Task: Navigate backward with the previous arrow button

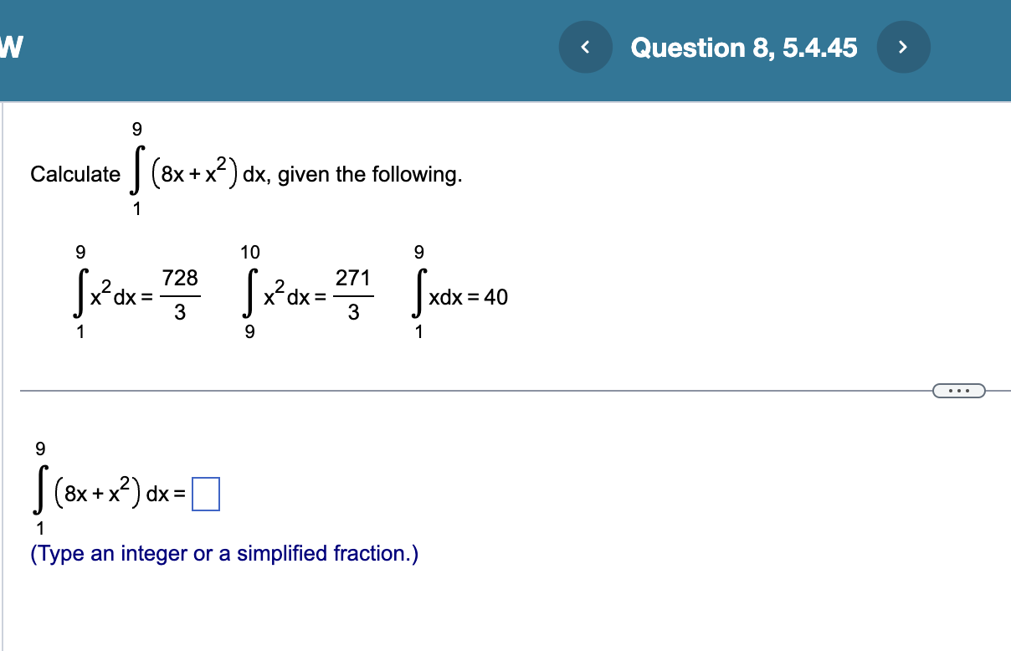Action: [x=585, y=47]
